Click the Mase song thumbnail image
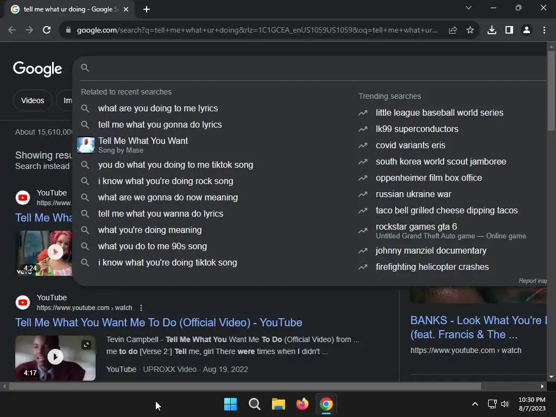Screen dimensions: 556x417 86,145
